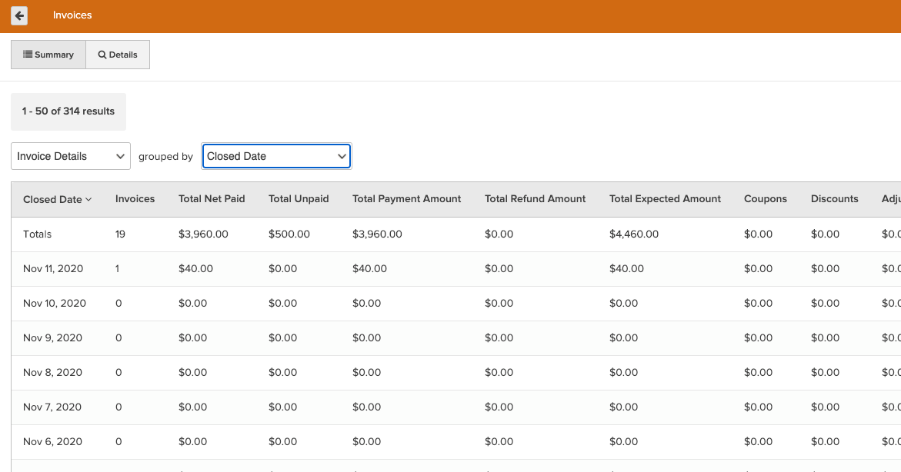Image resolution: width=901 pixels, height=472 pixels.
Task: Switch to the Details tab
Action: click(117, 54)
